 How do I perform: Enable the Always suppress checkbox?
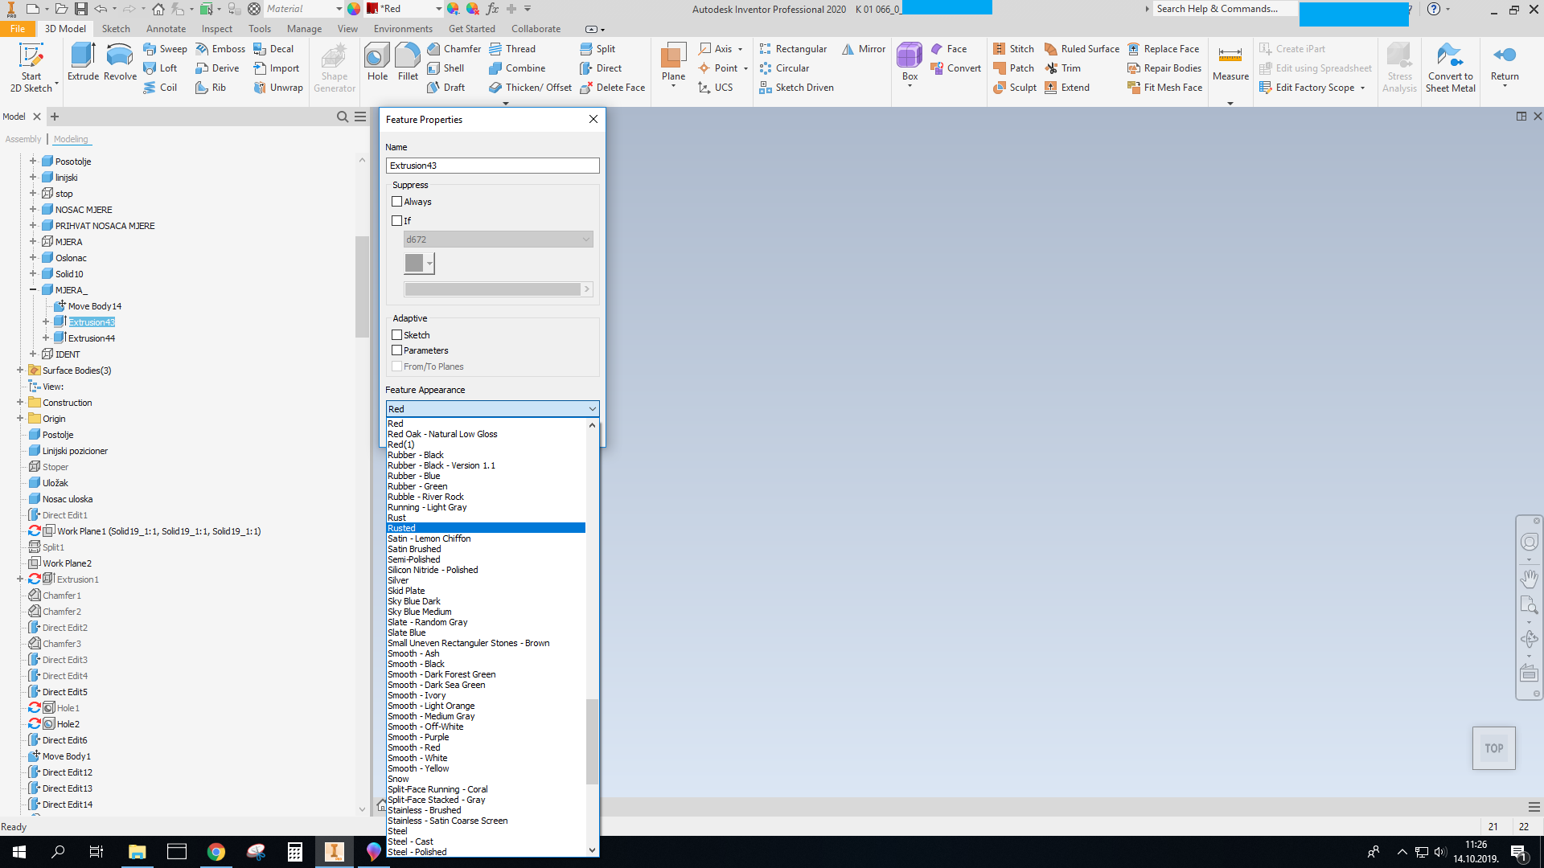[x=397, y=202]
